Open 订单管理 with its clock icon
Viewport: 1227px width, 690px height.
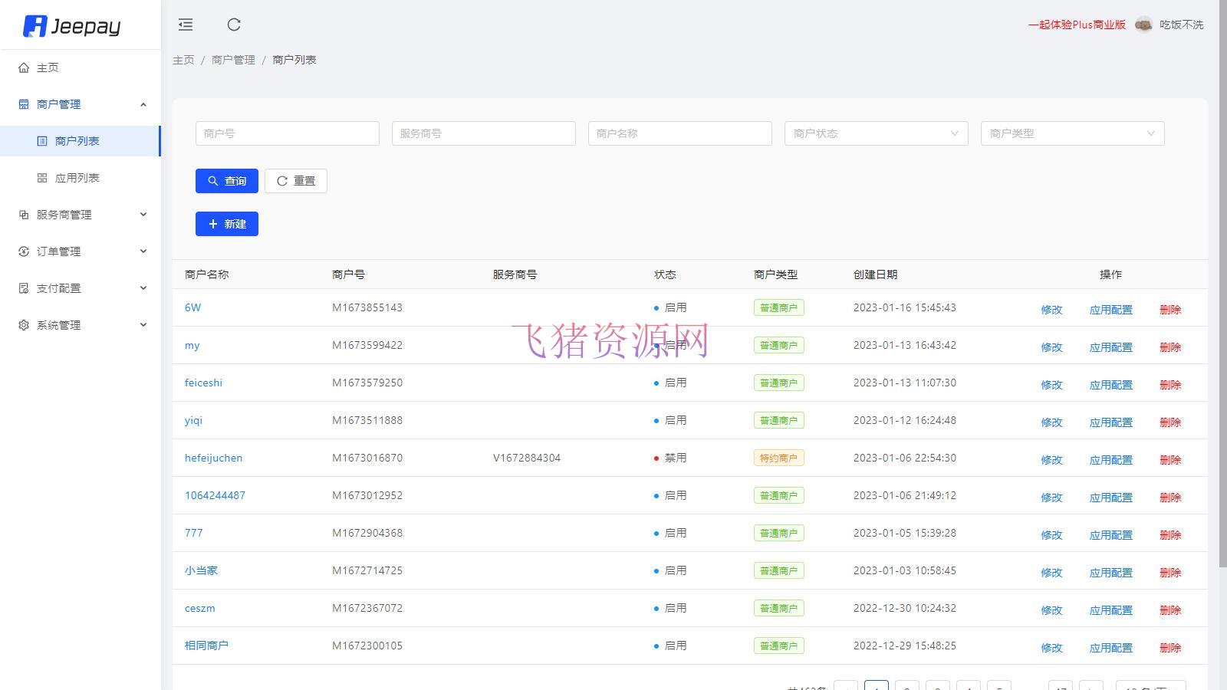pos(23,251)
